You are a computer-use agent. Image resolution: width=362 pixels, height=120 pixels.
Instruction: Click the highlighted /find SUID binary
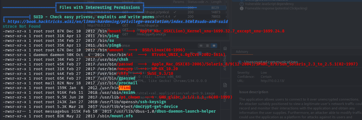tap(125, 88)
